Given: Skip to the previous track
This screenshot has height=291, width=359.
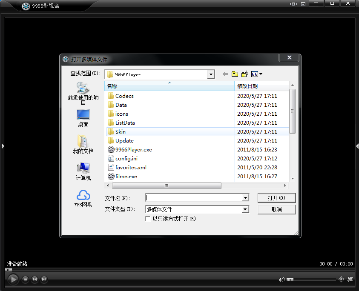Looking at the screenshot, I should tap(35, 280).
